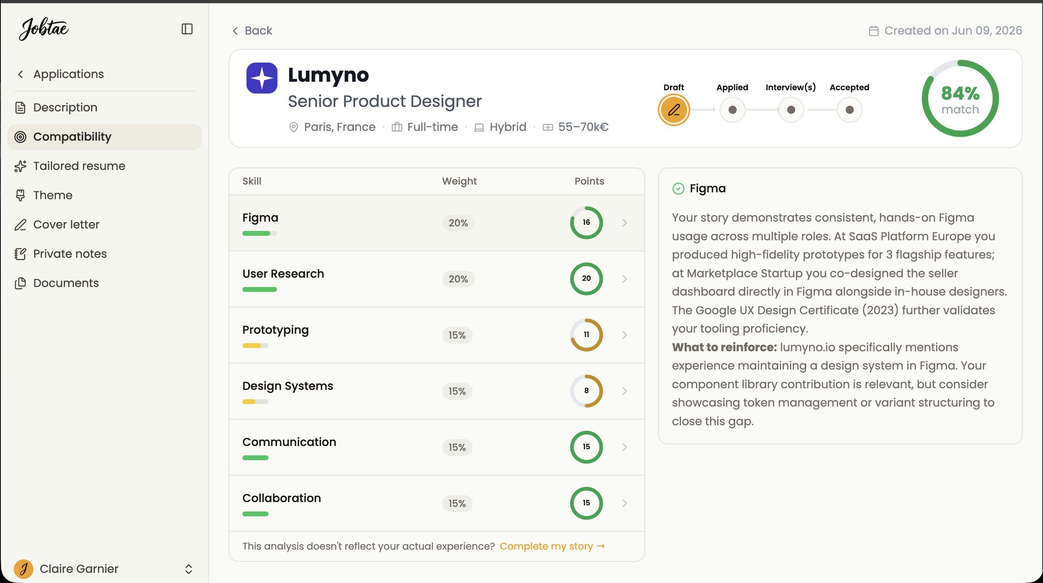The width and height of the screenshot is (1043, 583).
Task: Click the Points column header
Action: click(x=589, y=181)
